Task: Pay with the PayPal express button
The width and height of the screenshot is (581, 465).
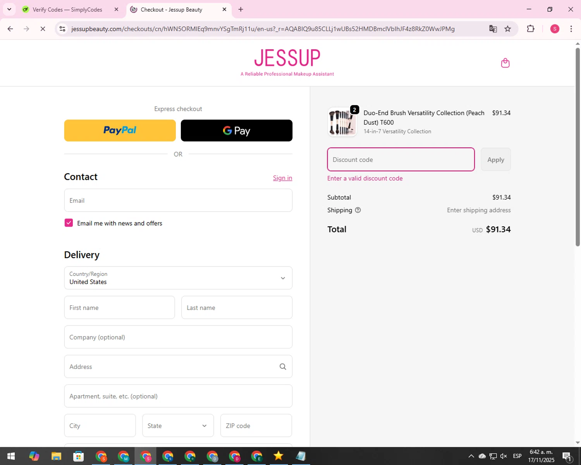Action: [x=120, y=131]
